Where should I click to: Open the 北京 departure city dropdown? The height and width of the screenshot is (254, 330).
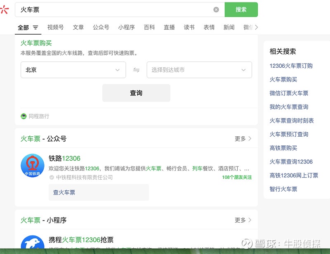[73, 70]
